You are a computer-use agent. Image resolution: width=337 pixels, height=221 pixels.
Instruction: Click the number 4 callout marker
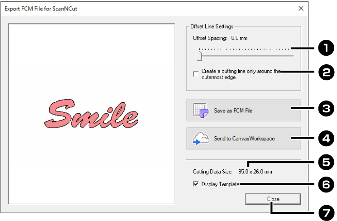coord(326,137)
